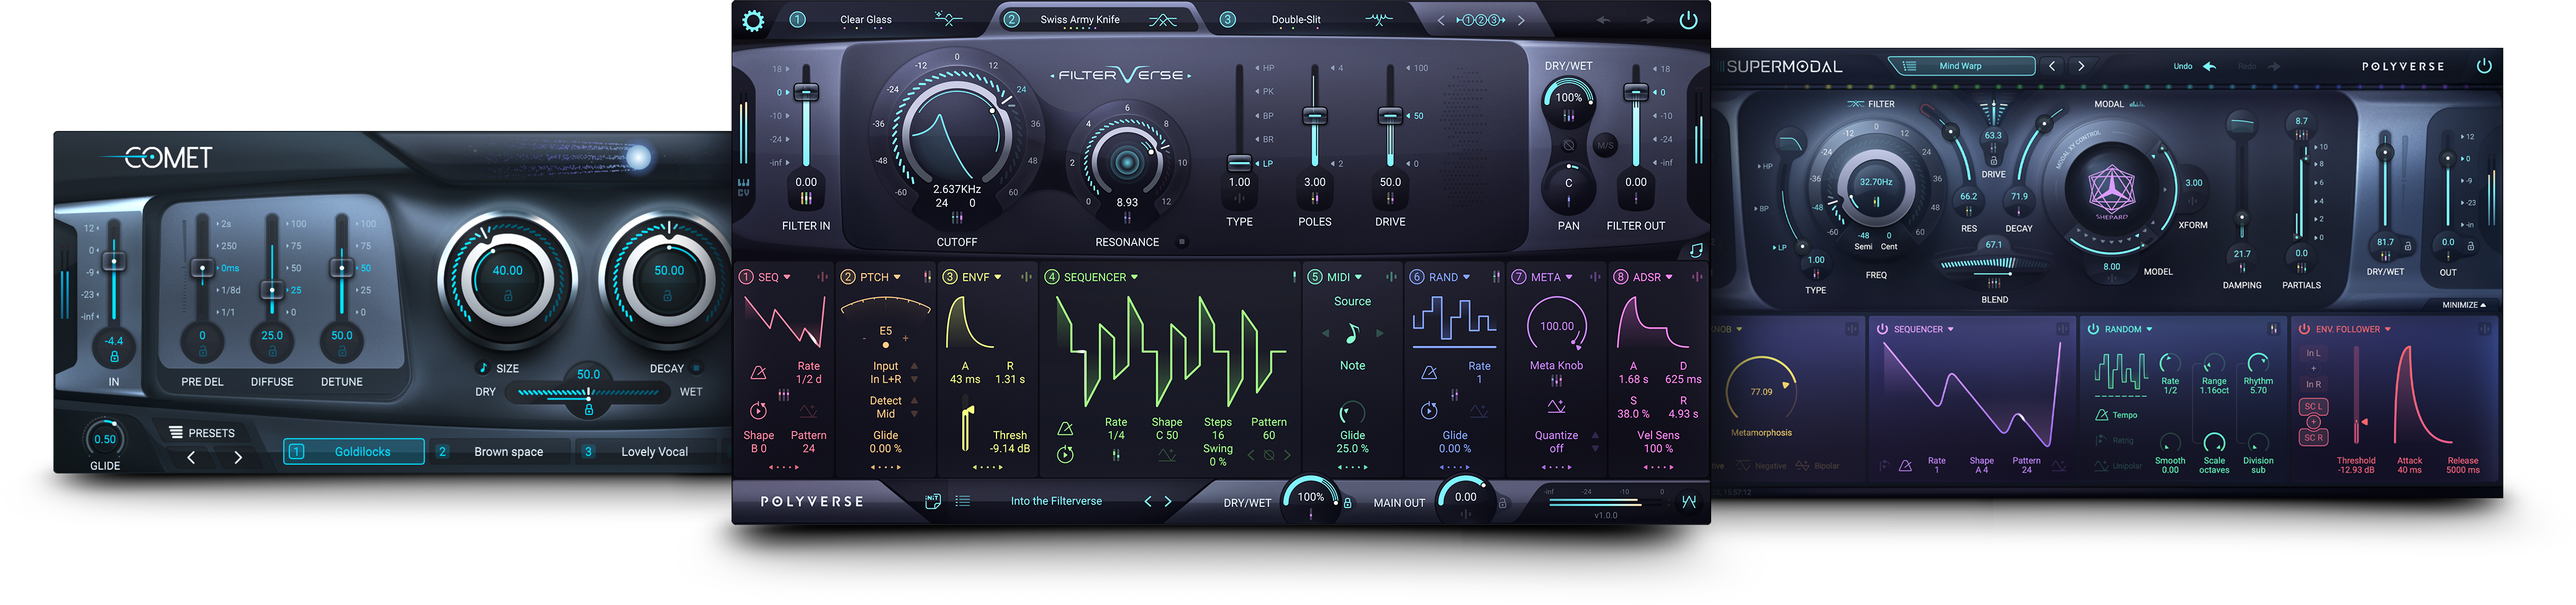Click the INIT preset icon in Filterverse
The height and width of the screenshot is (605, 2576).
click(x=932, y=502)
